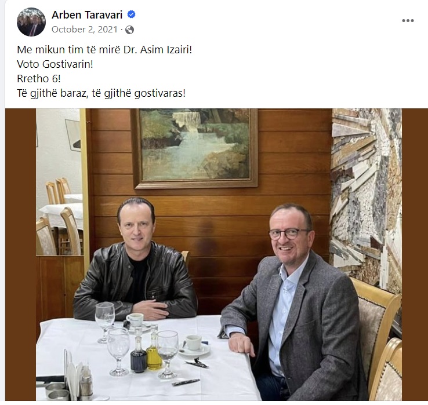Click the coffee cup beside the gray blazer
428x405 pixels.
point(194,343)
